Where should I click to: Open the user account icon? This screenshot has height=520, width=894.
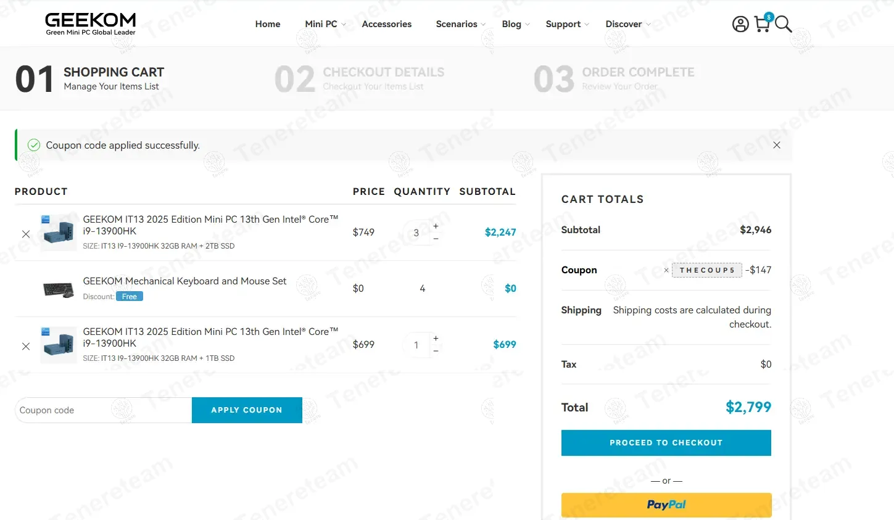(x=740, y=24)
